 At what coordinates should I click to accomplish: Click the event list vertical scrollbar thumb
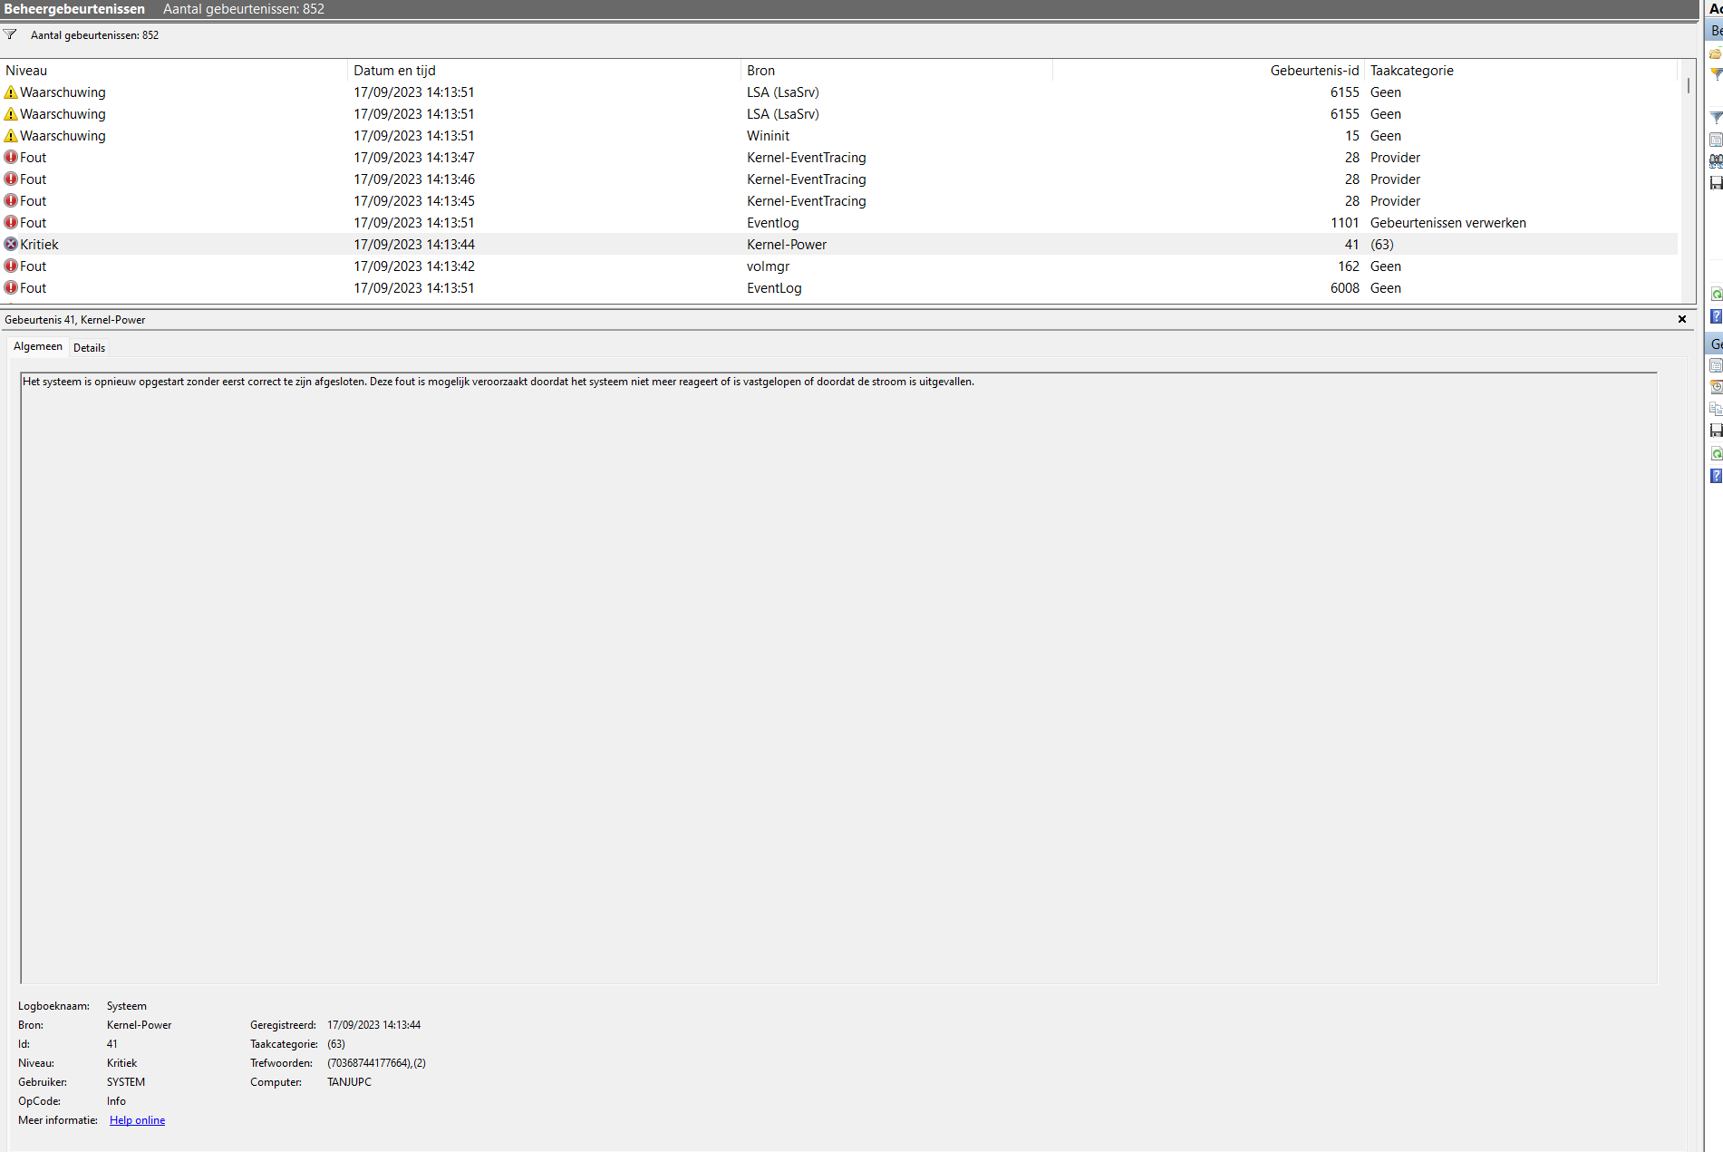click(1688, 86)
